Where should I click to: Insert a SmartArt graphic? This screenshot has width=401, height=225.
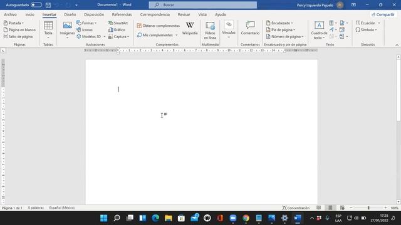pyautogui.click(x=118, y=23)
